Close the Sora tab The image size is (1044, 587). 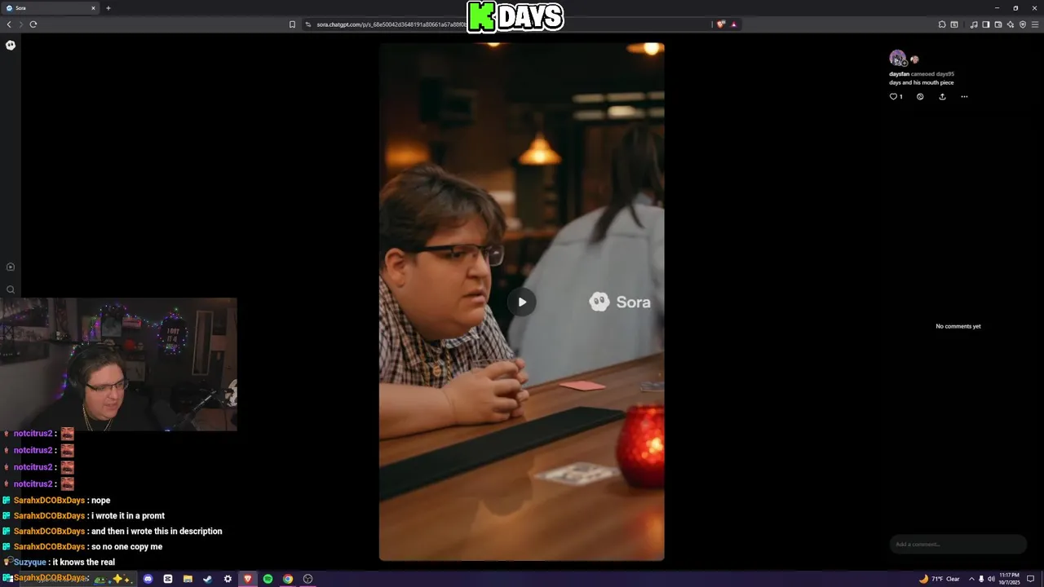tap(93, 8)
